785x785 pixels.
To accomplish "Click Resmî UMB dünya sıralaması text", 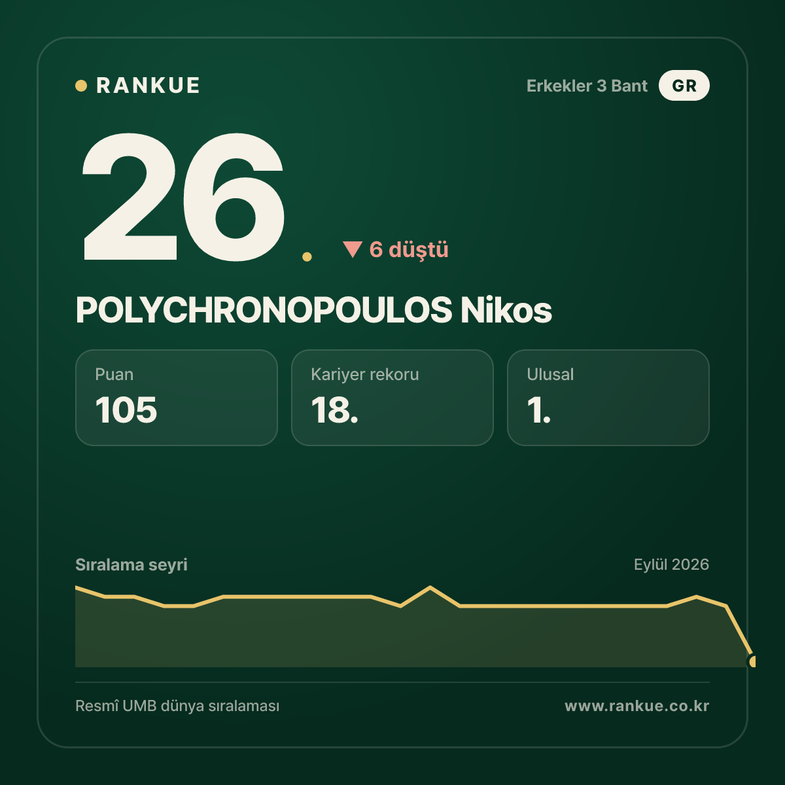I will [x=177, y=706].
